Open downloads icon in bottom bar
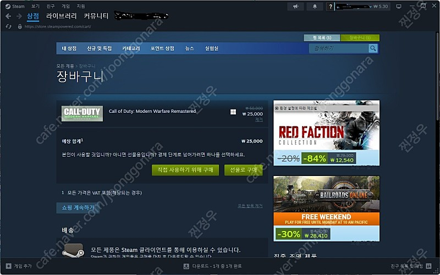440x275 pixels. point(186,266)
